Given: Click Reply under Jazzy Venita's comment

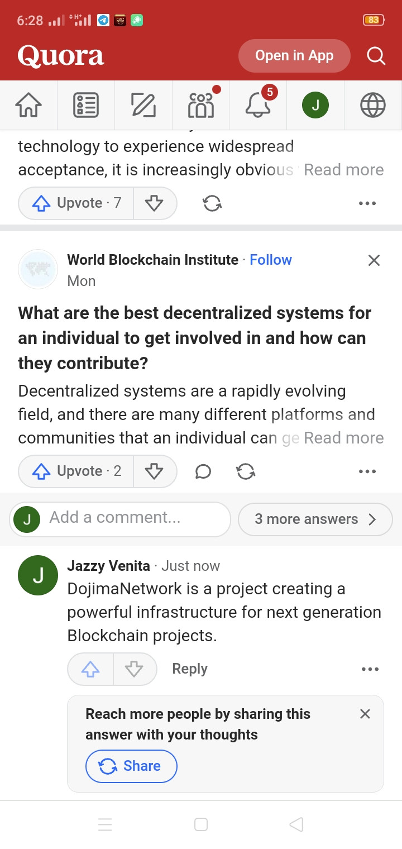Looking at the screenshot, I should click(190, 669).
